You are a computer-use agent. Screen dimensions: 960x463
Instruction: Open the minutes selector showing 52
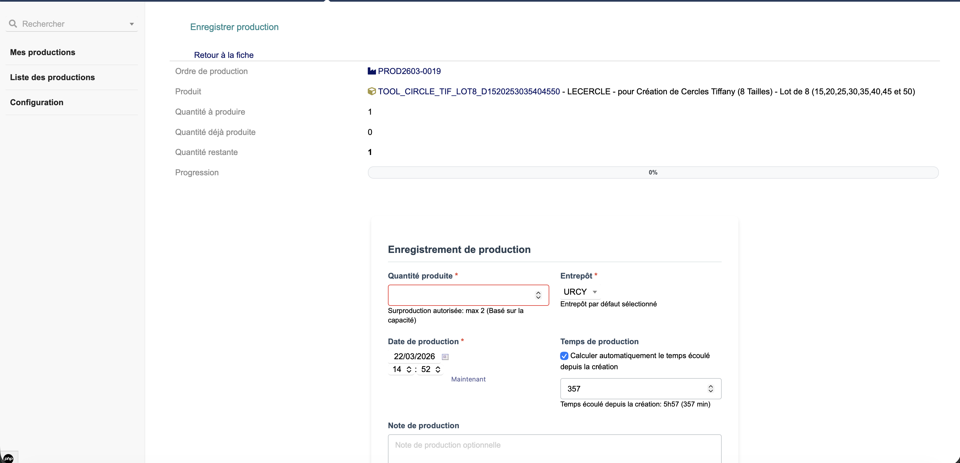click(430, 369)
